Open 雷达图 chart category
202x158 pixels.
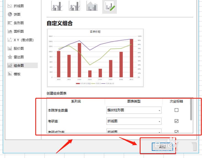click(19, 57)
